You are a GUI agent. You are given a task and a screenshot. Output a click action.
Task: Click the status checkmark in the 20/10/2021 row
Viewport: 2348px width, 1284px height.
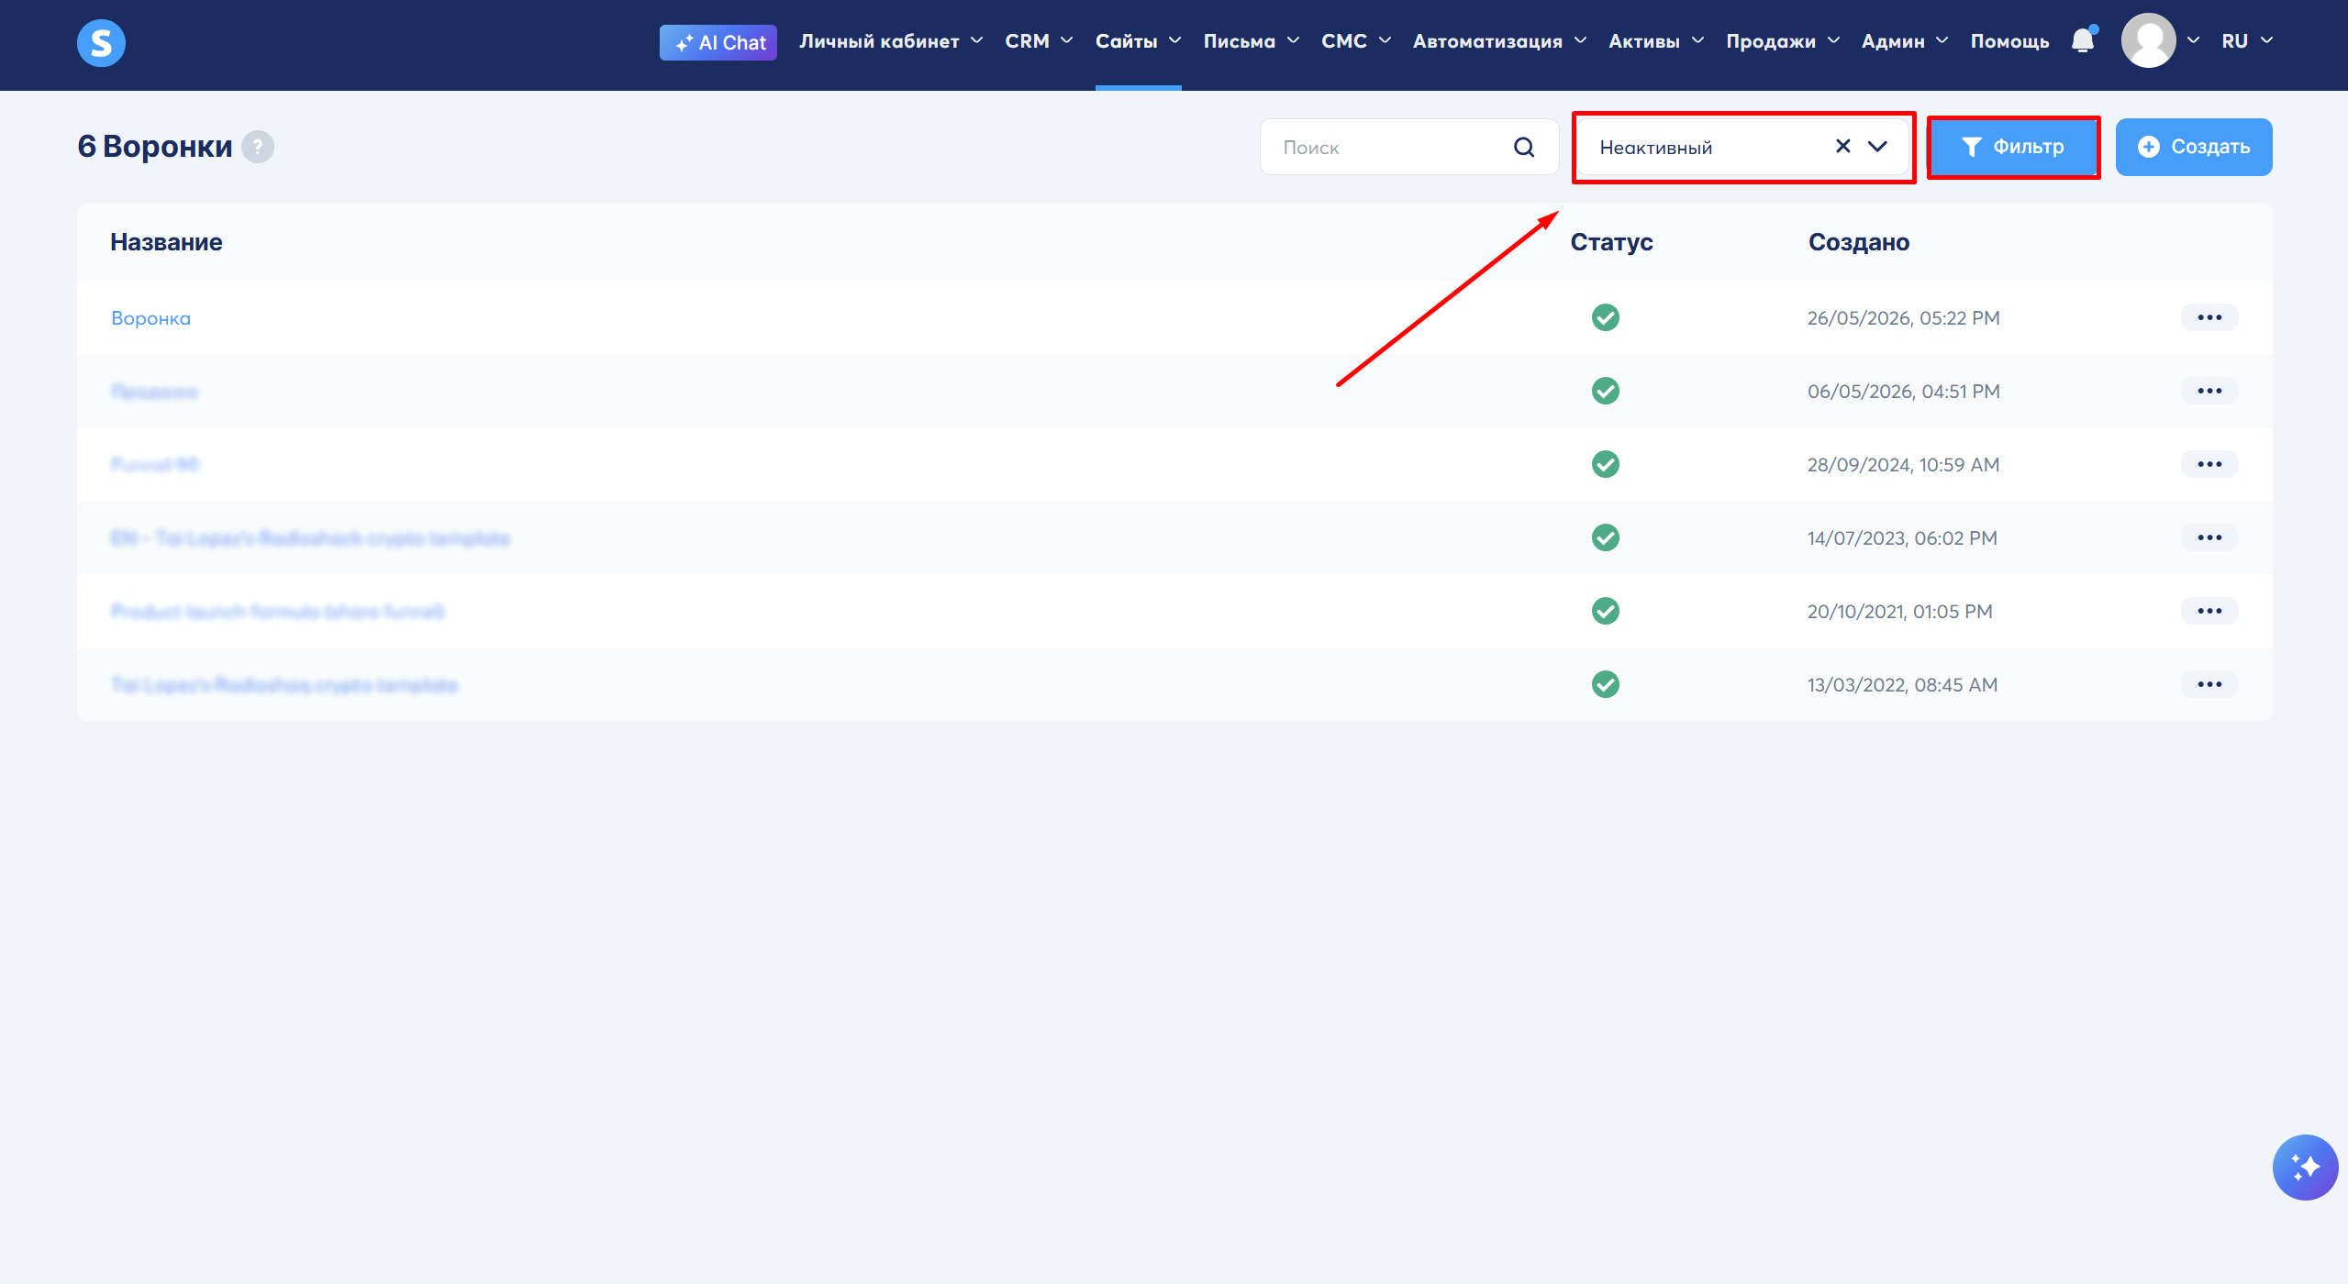point(1605,611)
